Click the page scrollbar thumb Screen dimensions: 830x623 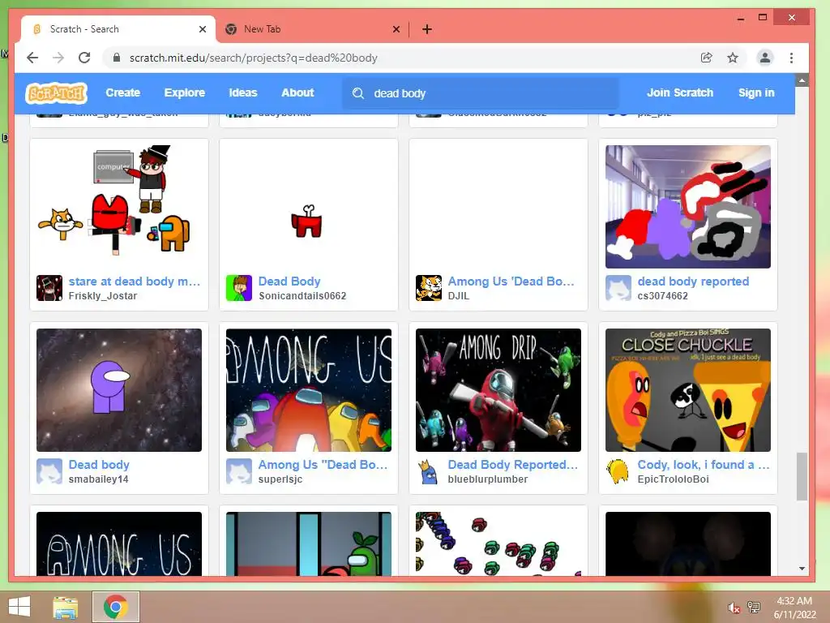pyautogui.click(x=802, y=476)
